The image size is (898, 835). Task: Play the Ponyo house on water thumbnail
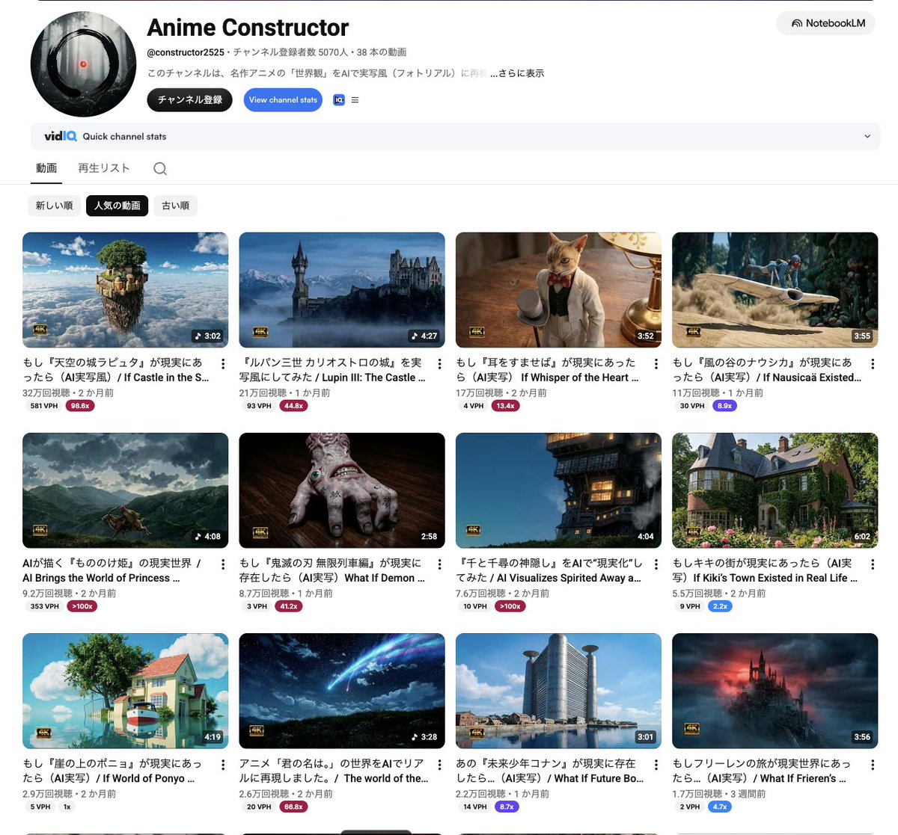pos(125,691)
